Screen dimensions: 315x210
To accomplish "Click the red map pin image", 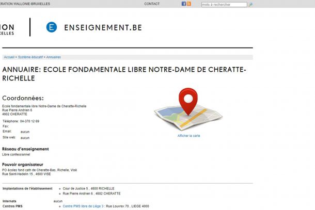I will point(188,101).
